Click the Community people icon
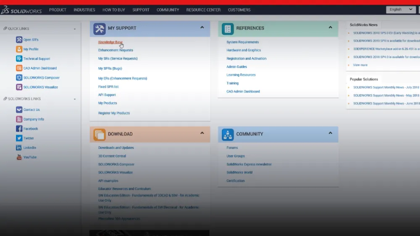 point(228,135)
